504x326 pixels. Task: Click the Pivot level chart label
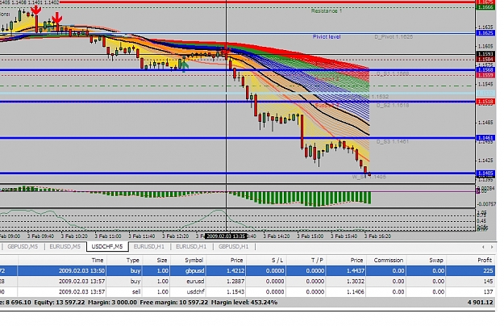[327, 36]
